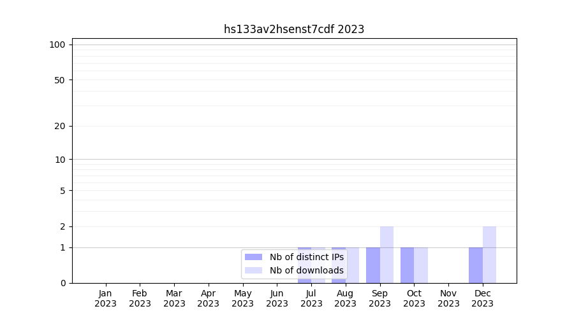The width and height of the screenshot is (574, 318).
Task: Select the Dec 2023 distinct IPs bar
Action: coord(476,265)
